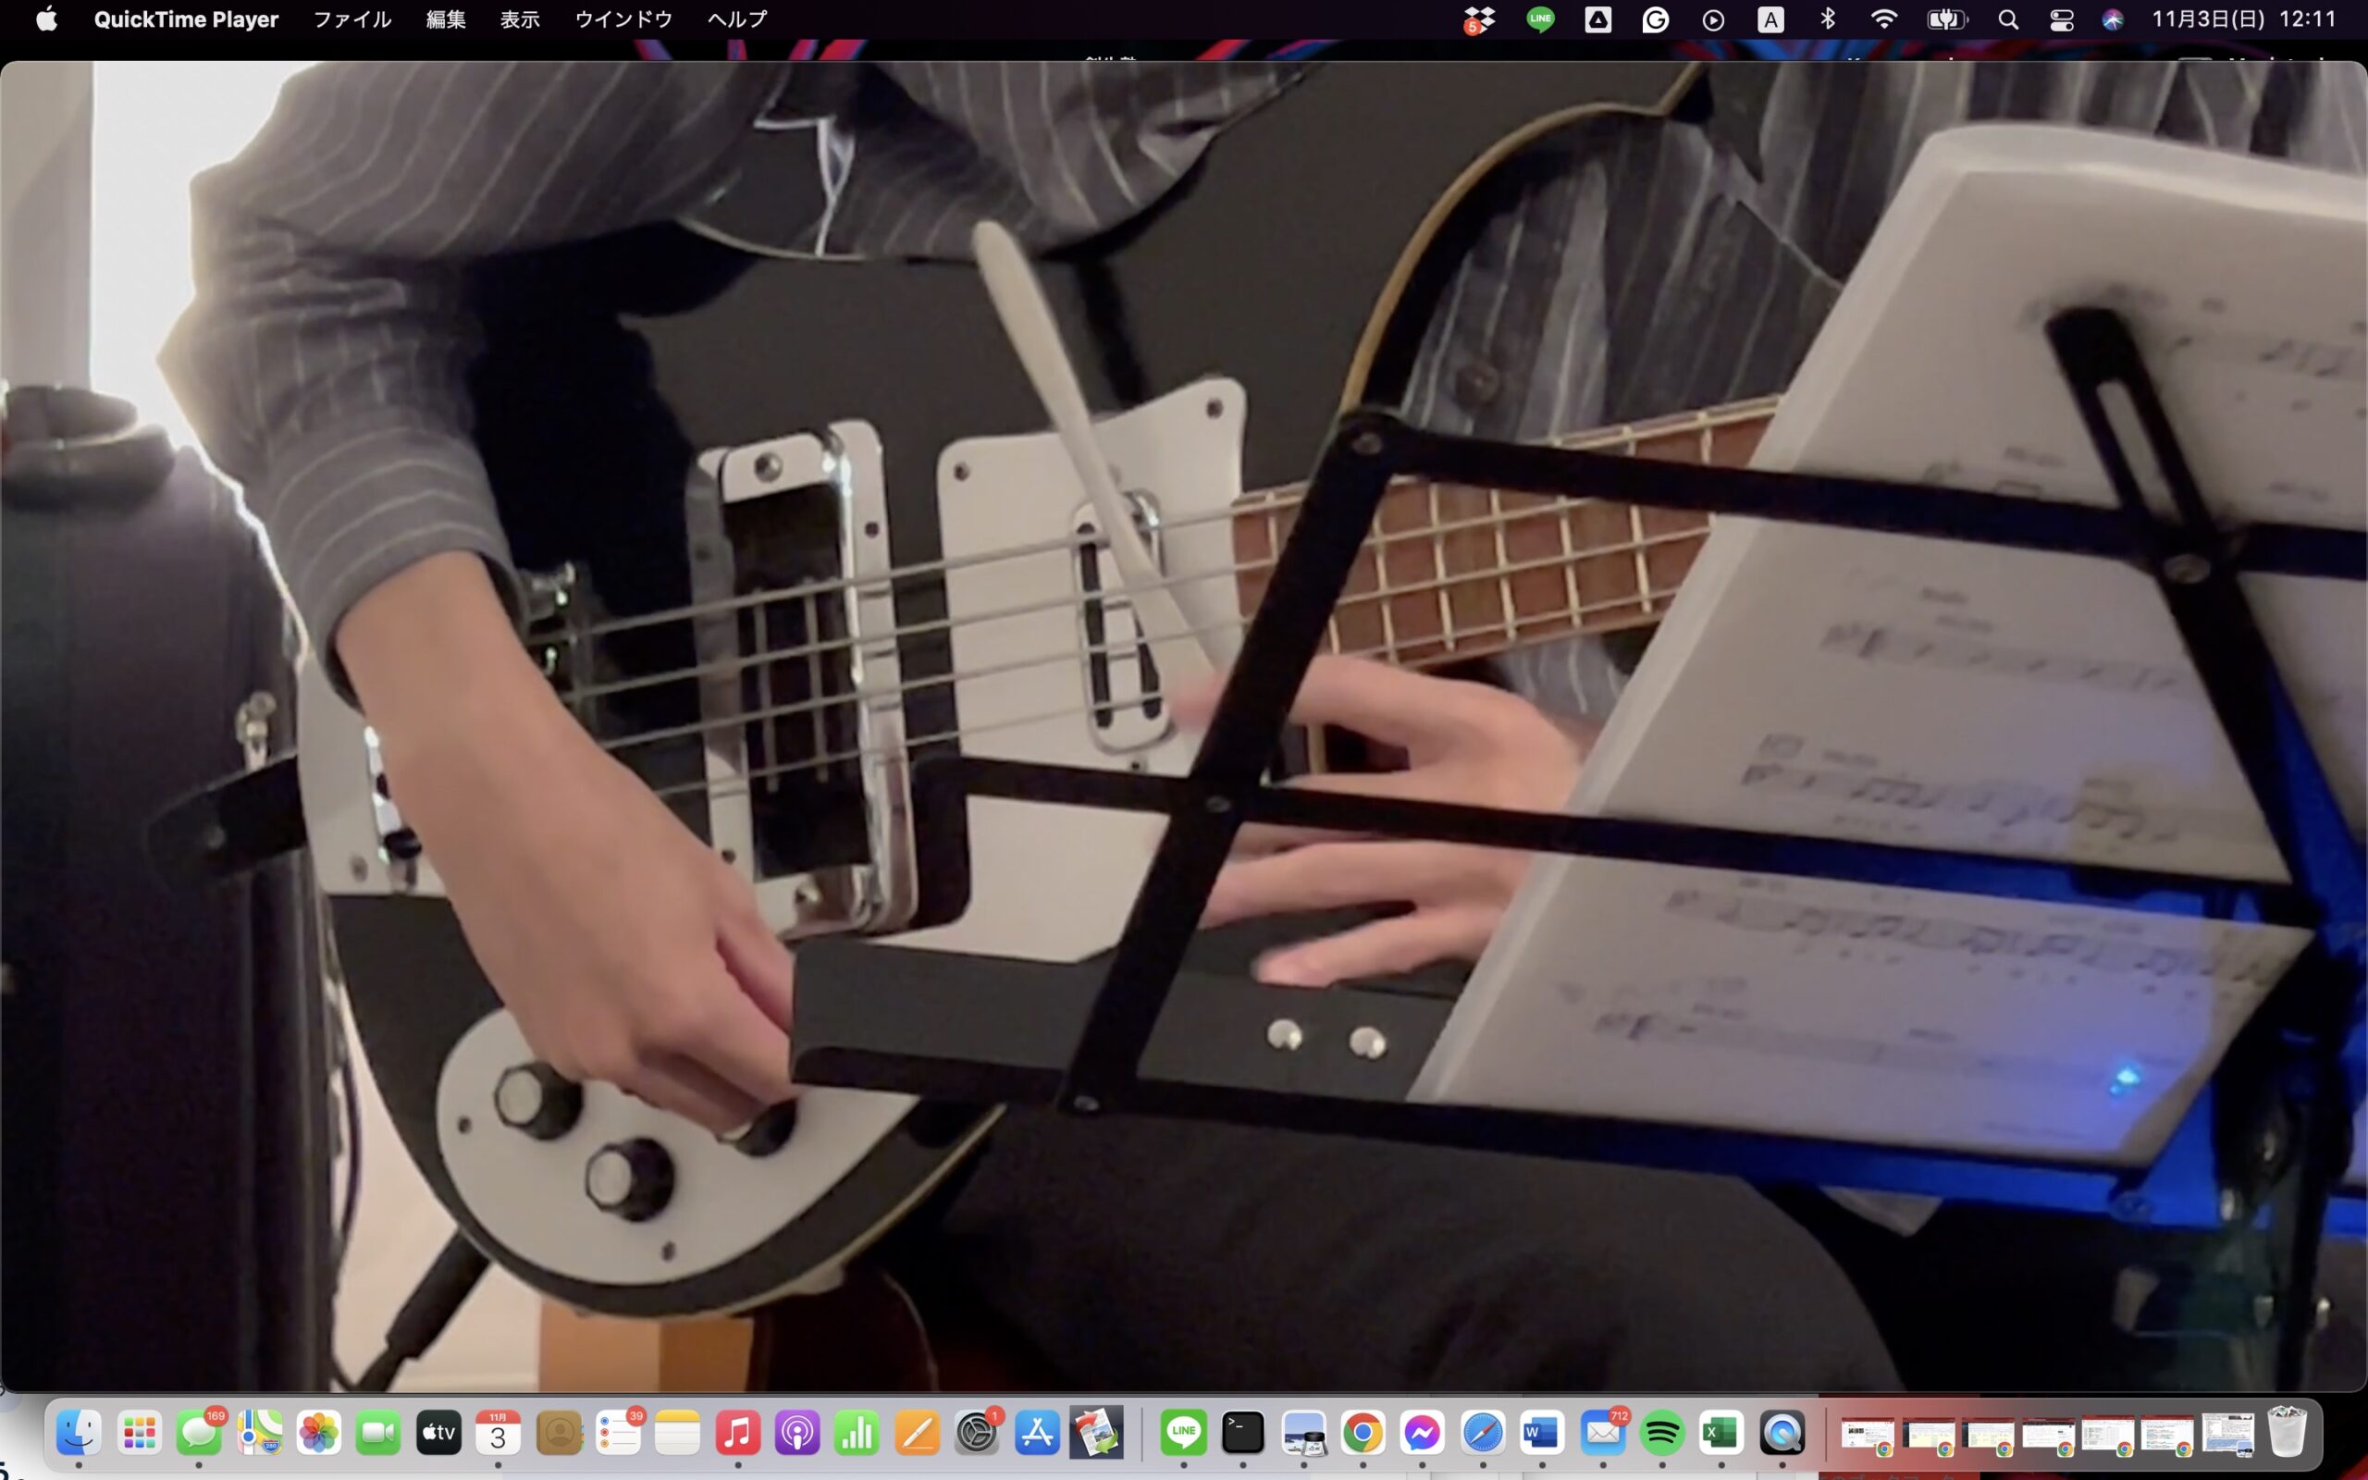Click the Grammarly menu bar icon
Image resolution: width=2368 pixels, height=1480 pixels.
[x=1656, y=19]
